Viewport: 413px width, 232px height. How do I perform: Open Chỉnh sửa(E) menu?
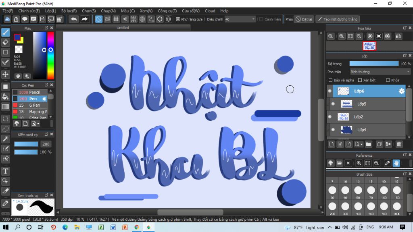[29, 11]
